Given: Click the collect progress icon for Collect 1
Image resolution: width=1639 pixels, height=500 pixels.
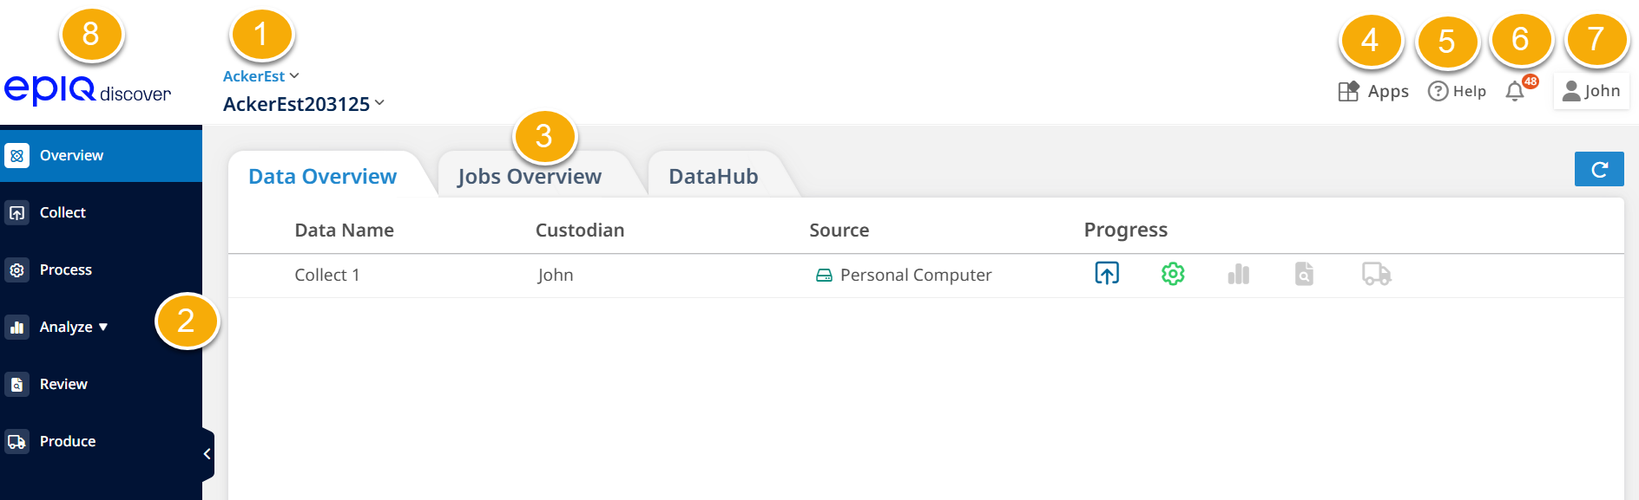Looking at the screenshot, I should [x=1107, y=274].
